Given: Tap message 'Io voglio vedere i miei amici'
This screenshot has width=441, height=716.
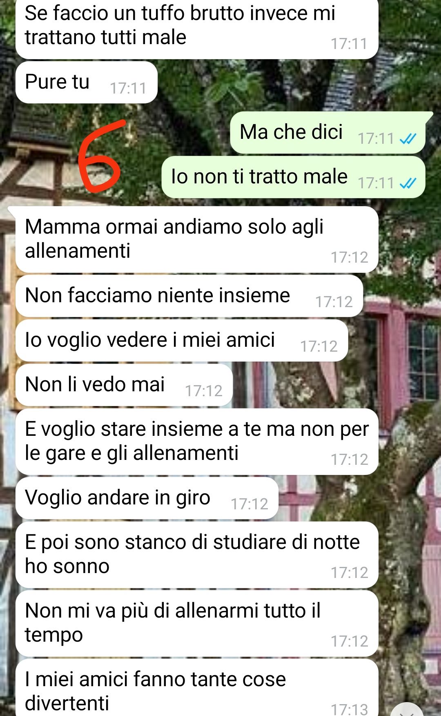Looking at the screenshot, I should [x=182, y=340].
